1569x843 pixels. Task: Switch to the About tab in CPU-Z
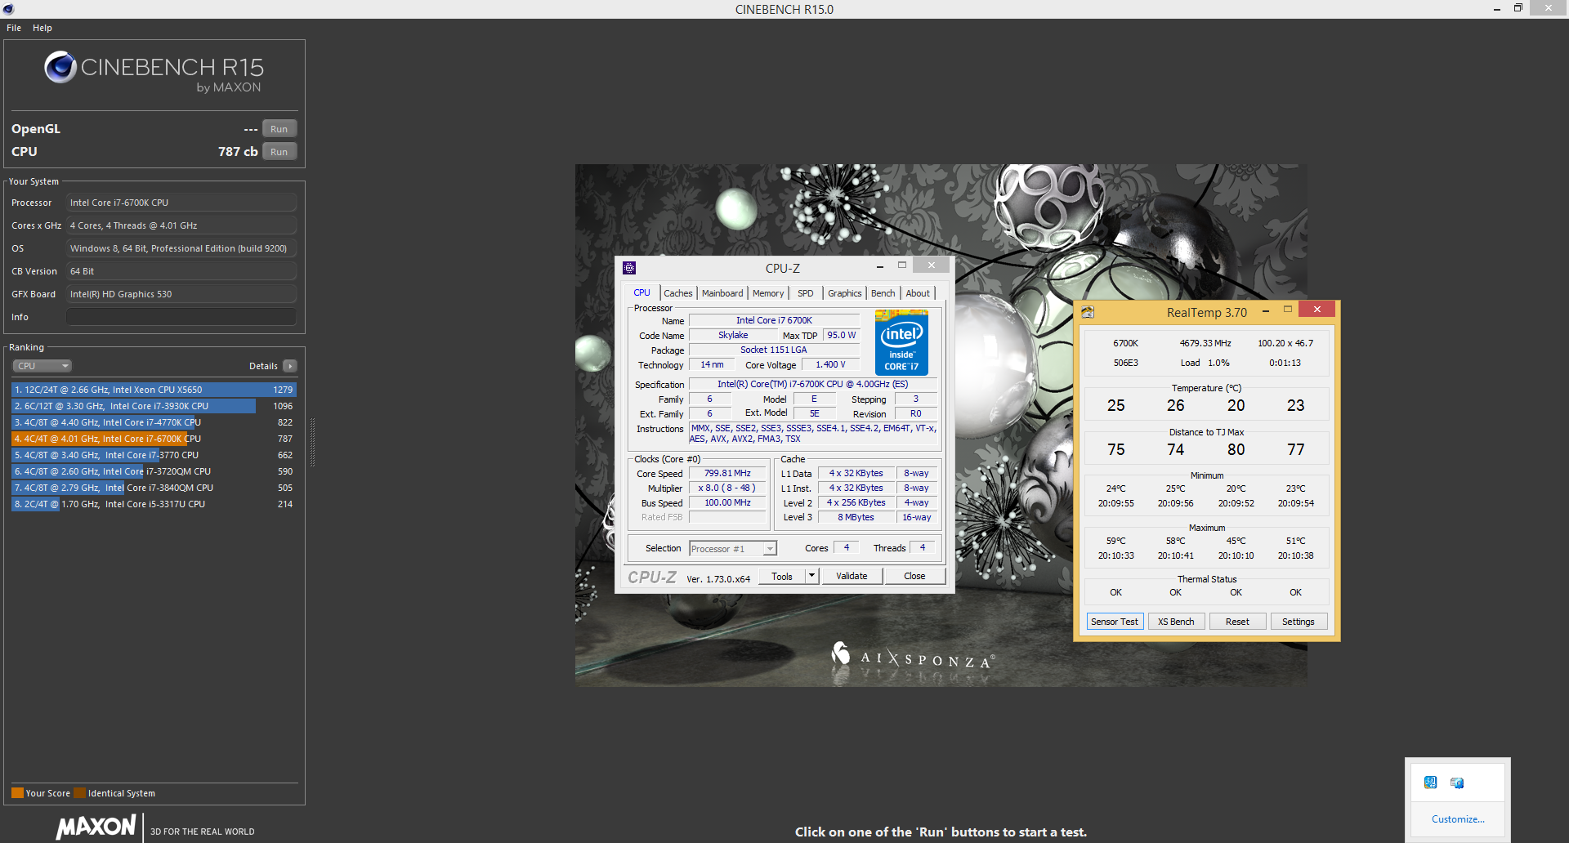pos(918,293)
